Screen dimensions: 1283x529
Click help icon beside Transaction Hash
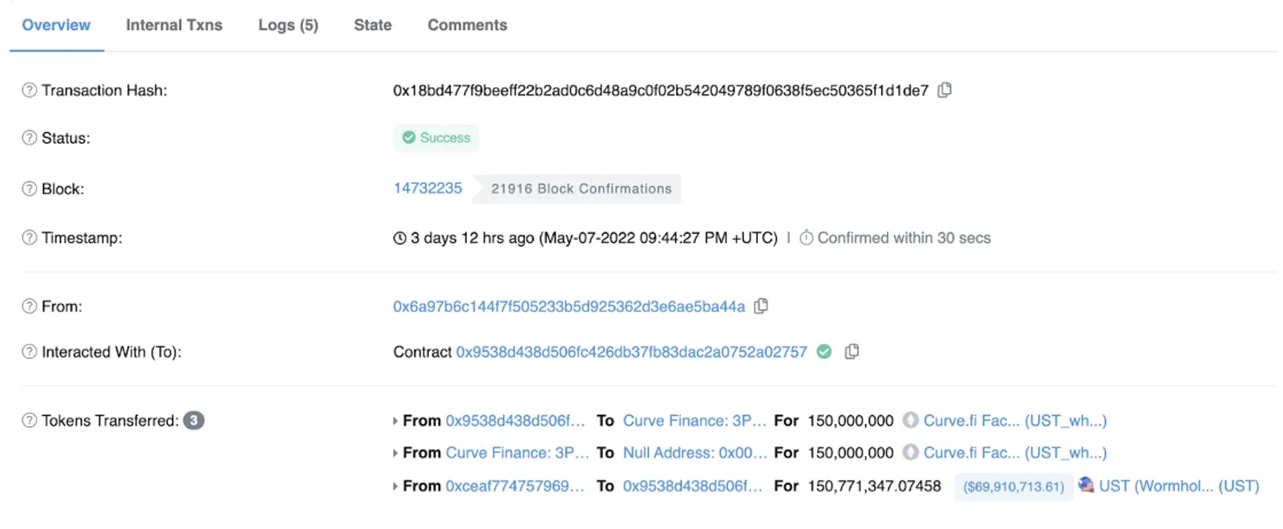click(30, 91)
